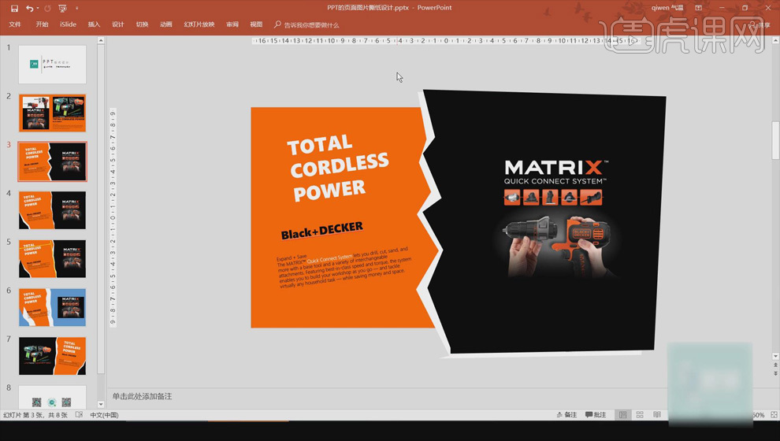
Task: Toggle the 备注 notes pane button
Action: [x=566, y=415]
